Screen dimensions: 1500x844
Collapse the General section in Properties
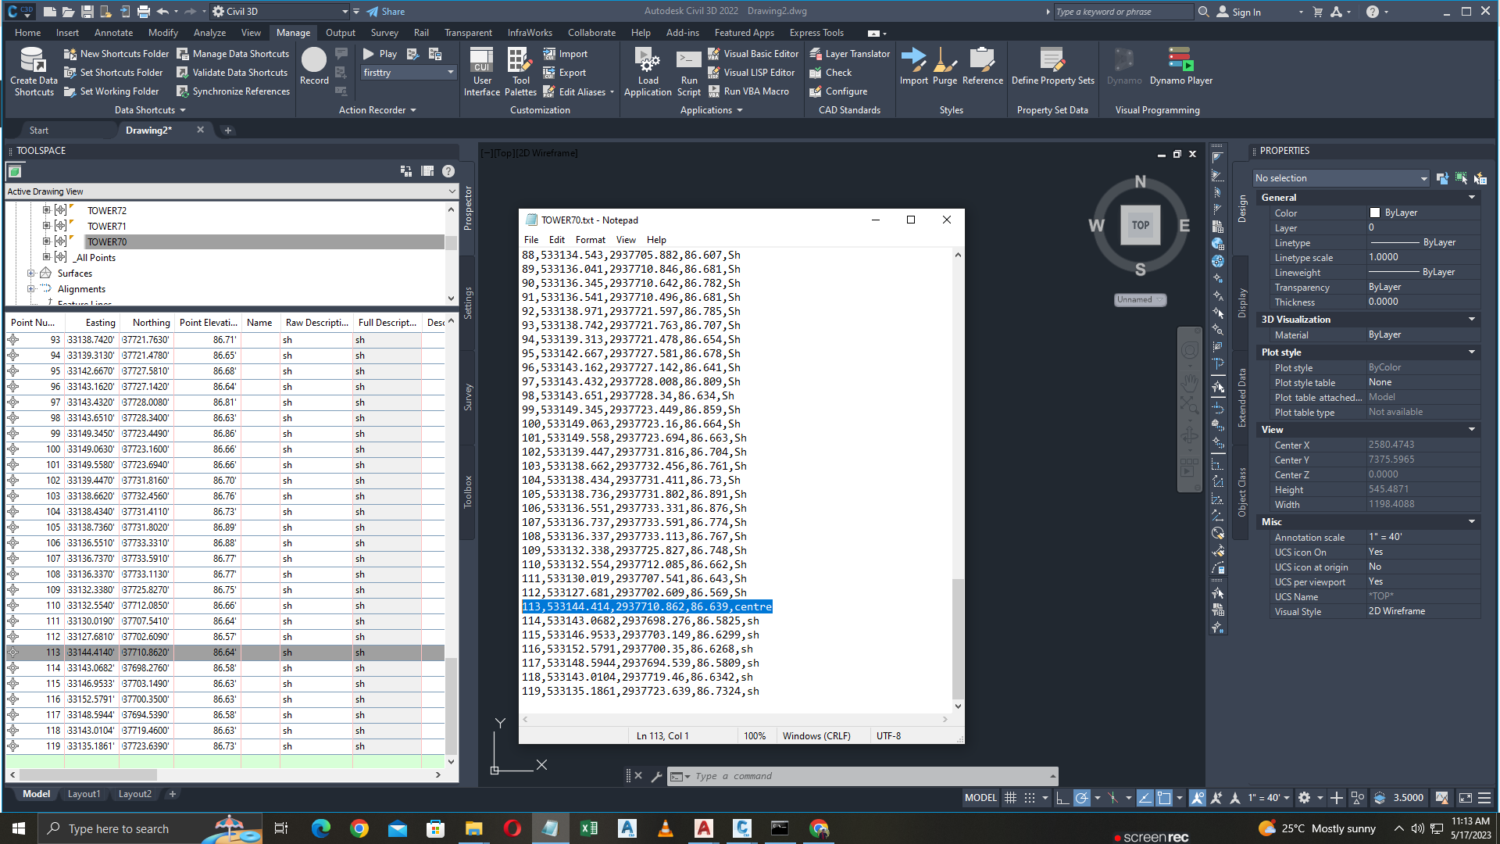pos(1472,198)
